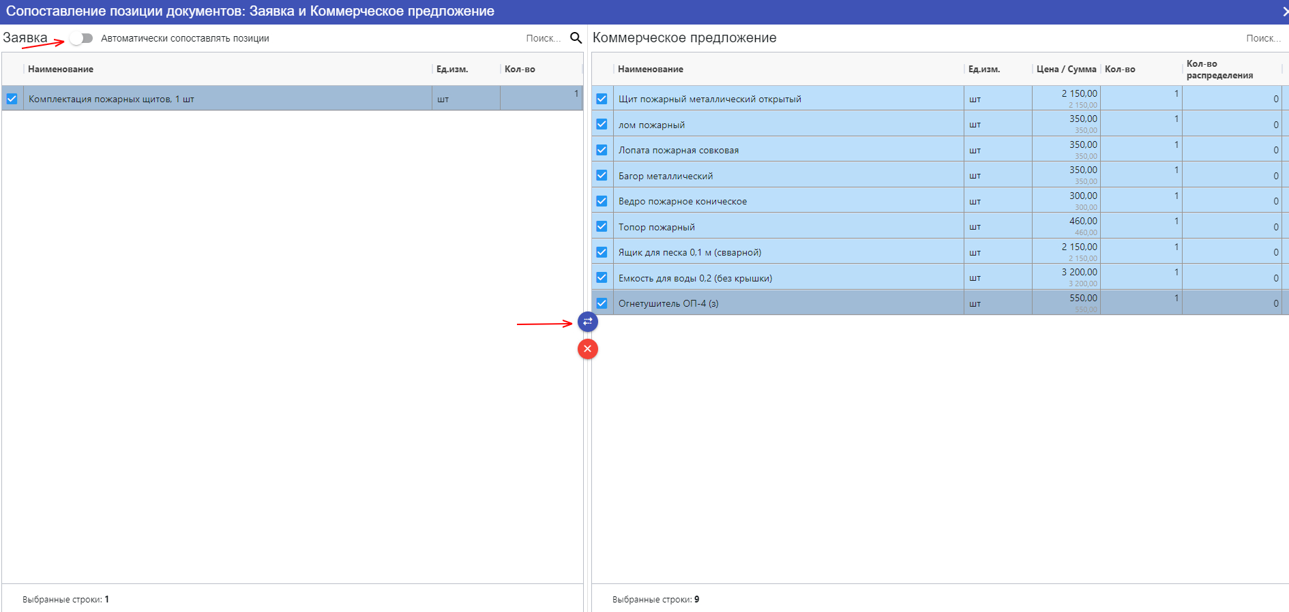Focus the Коммерческое предложение search field
The height and width of the screenshot is (612, 1289).
point(1263,38)
